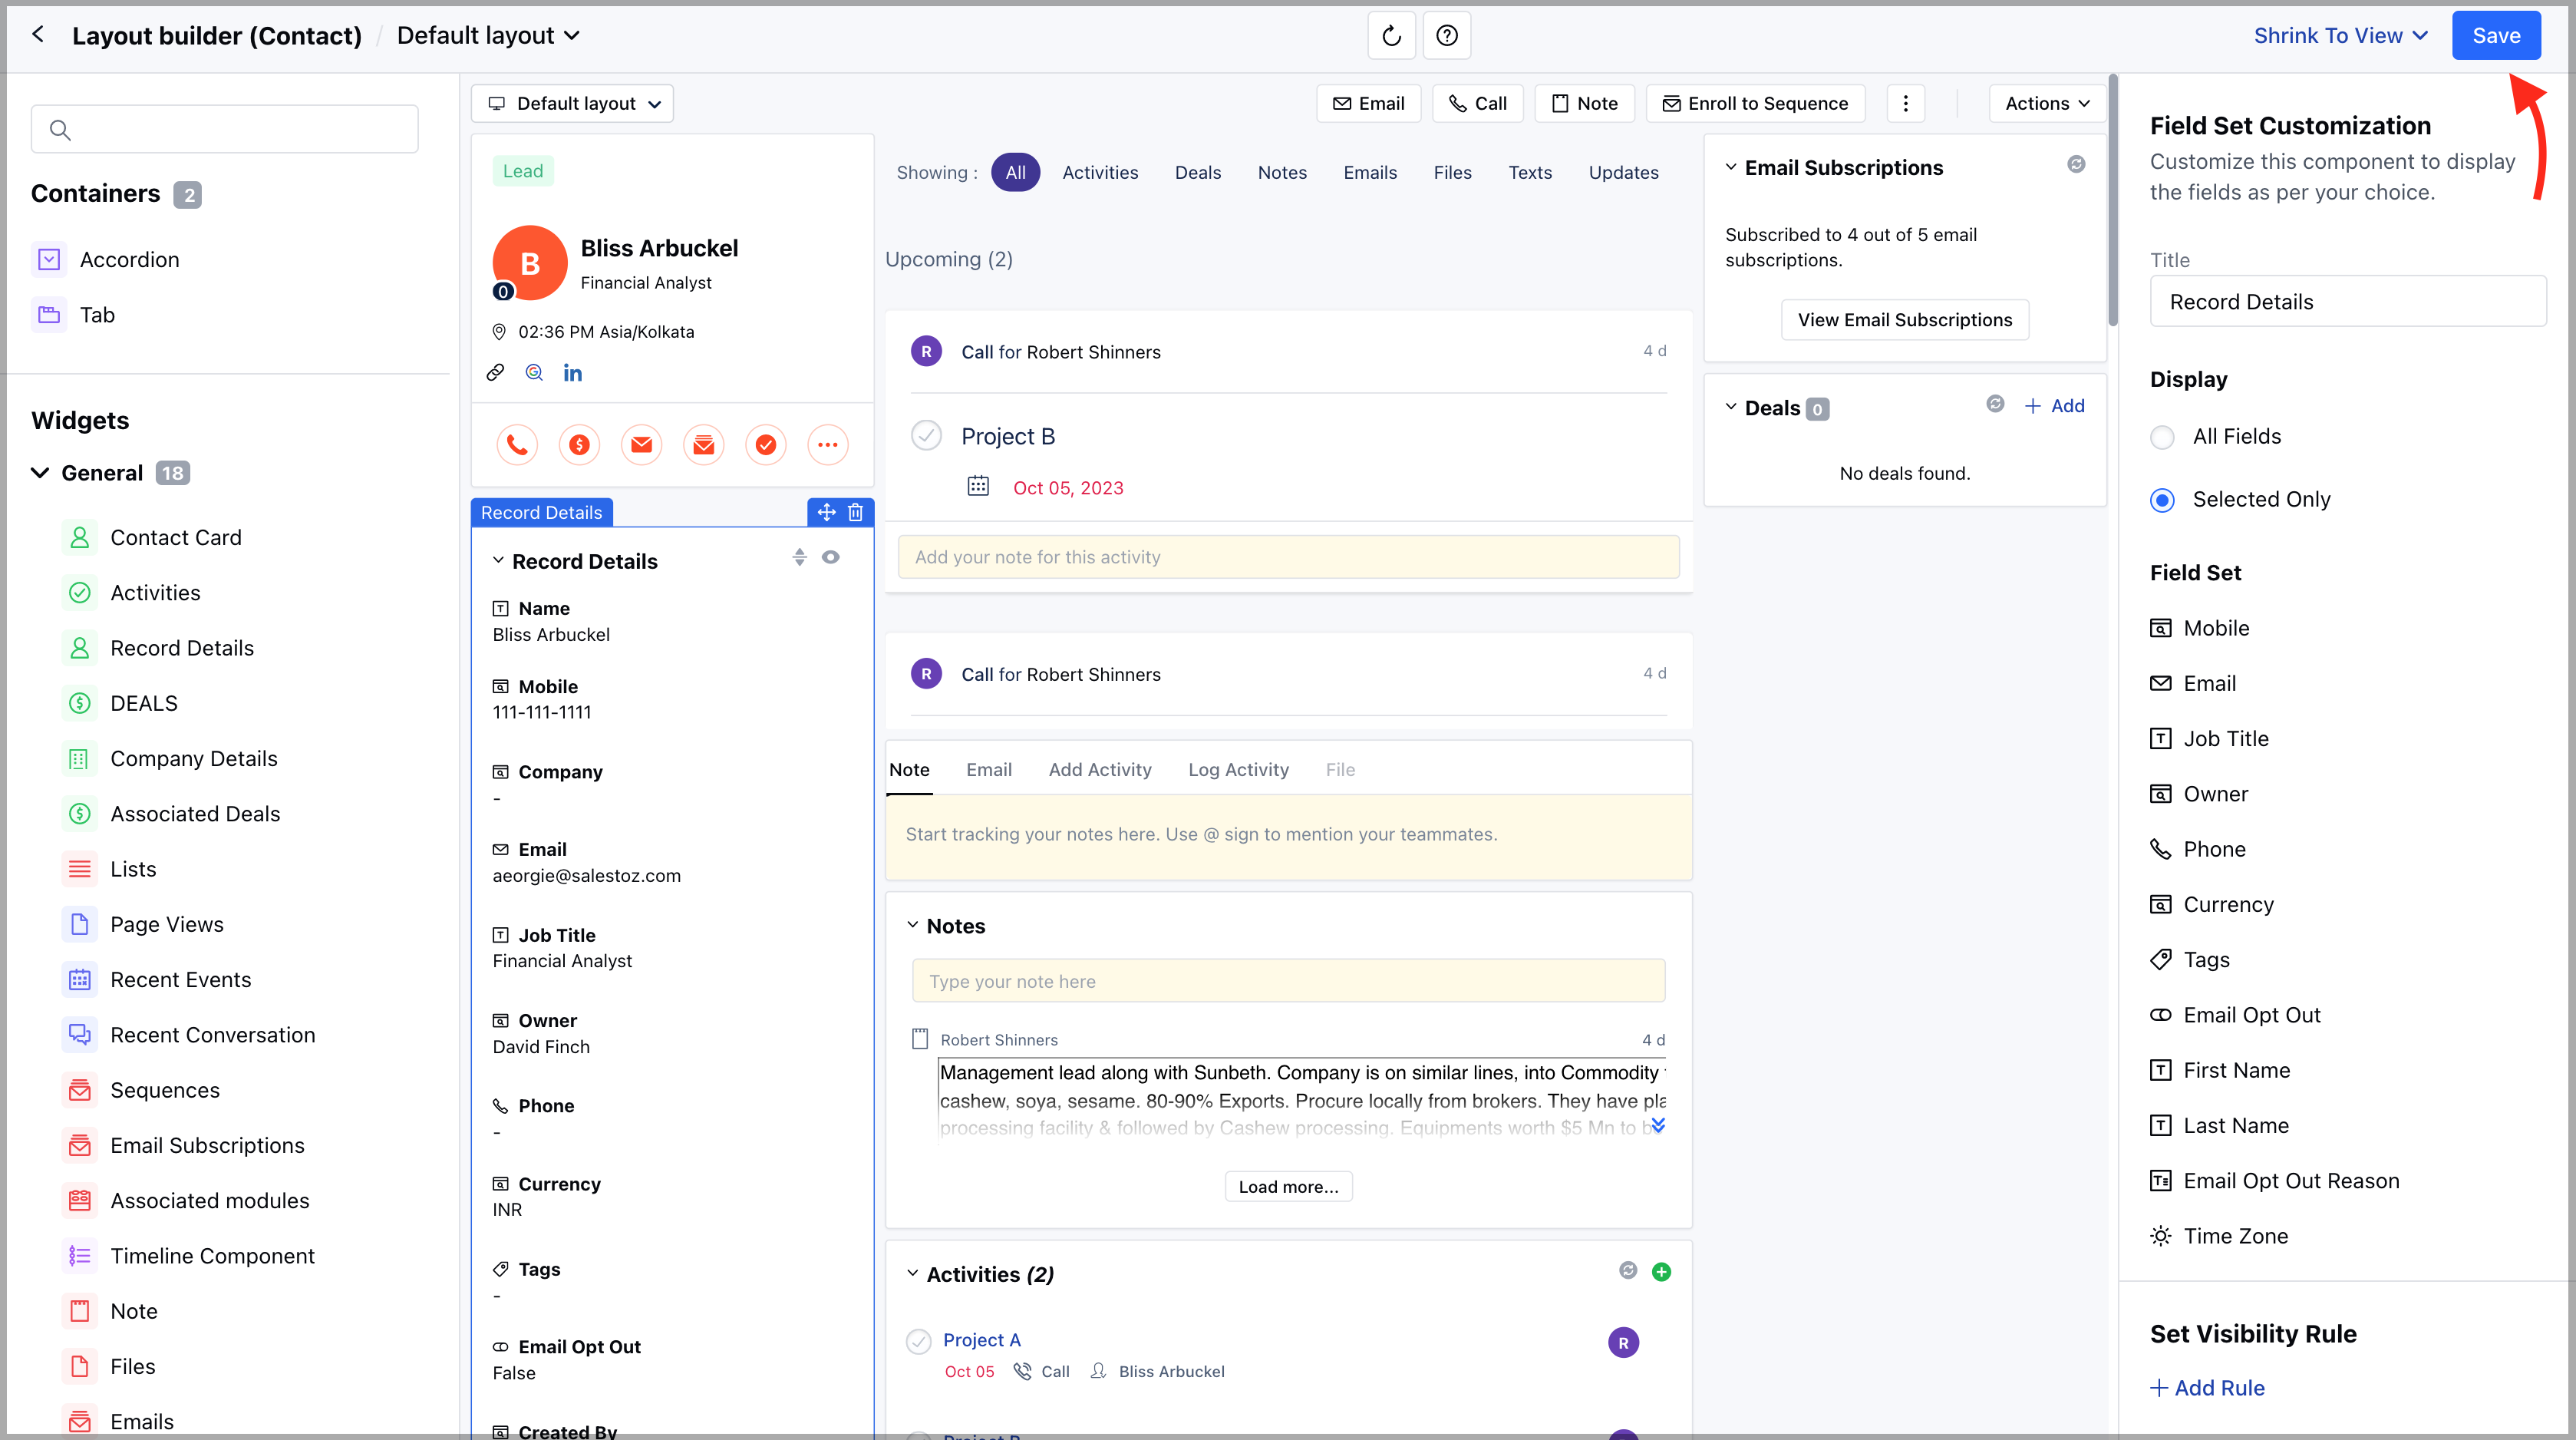The image size is (2576, 1440).
Task: Open the Actions dropdown
Action: pyautogui.click(x=2047, y=103)
